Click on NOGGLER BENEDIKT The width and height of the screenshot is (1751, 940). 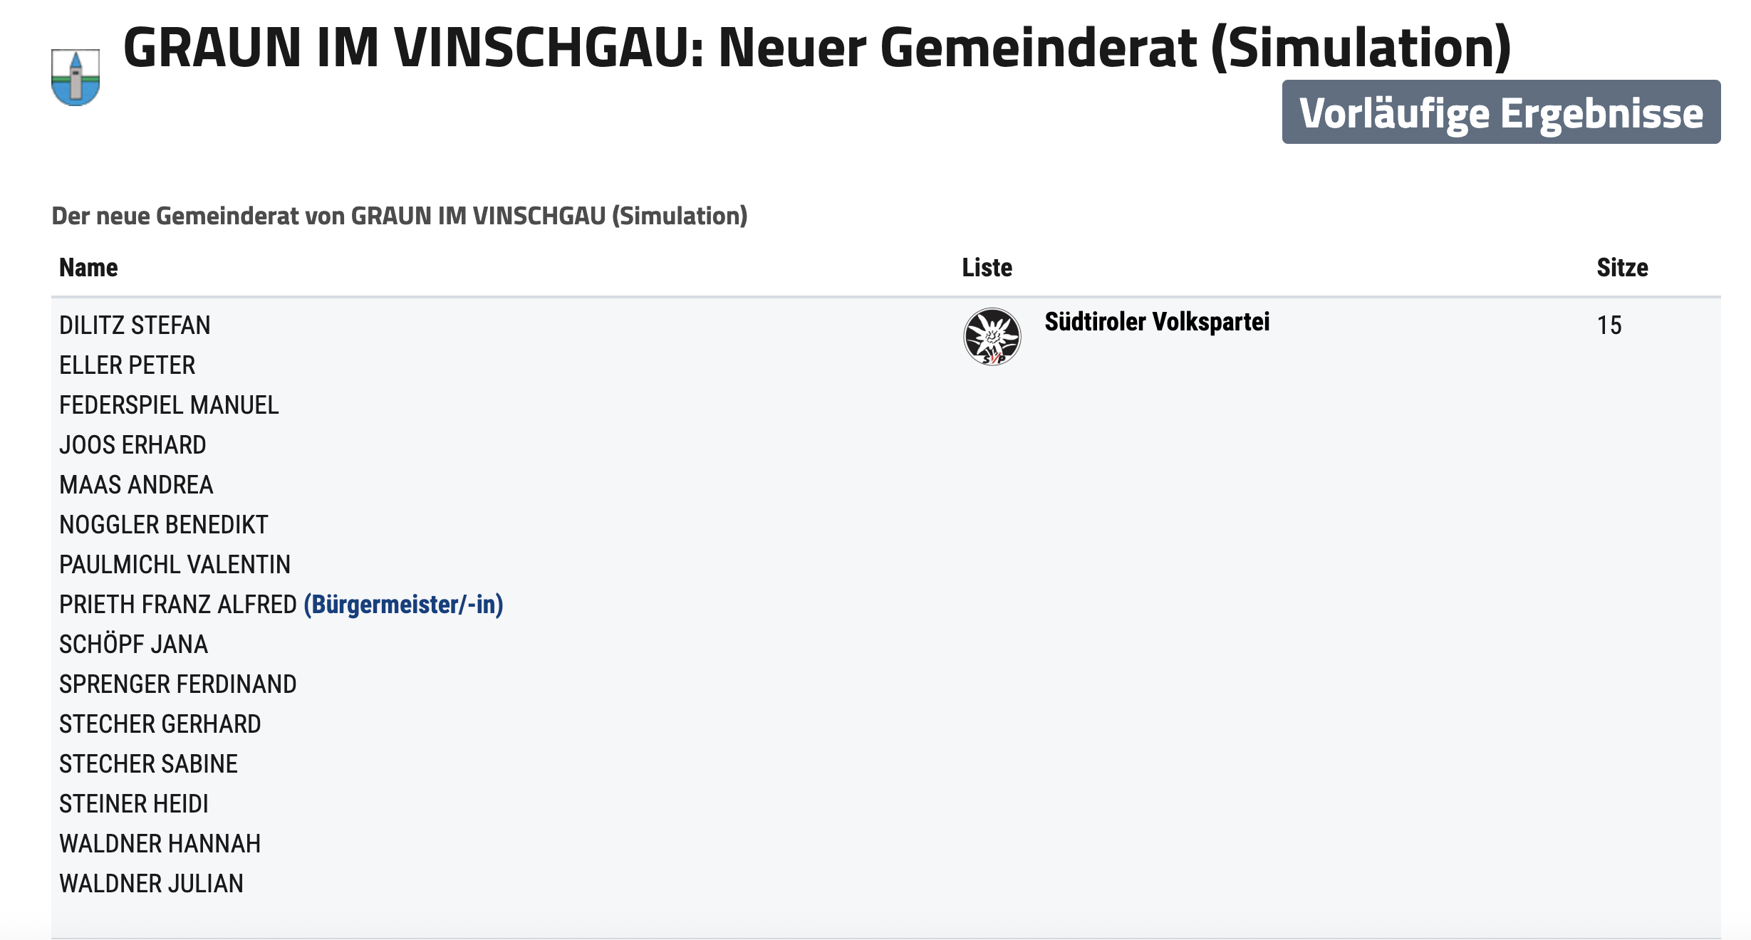click(163, 525)
